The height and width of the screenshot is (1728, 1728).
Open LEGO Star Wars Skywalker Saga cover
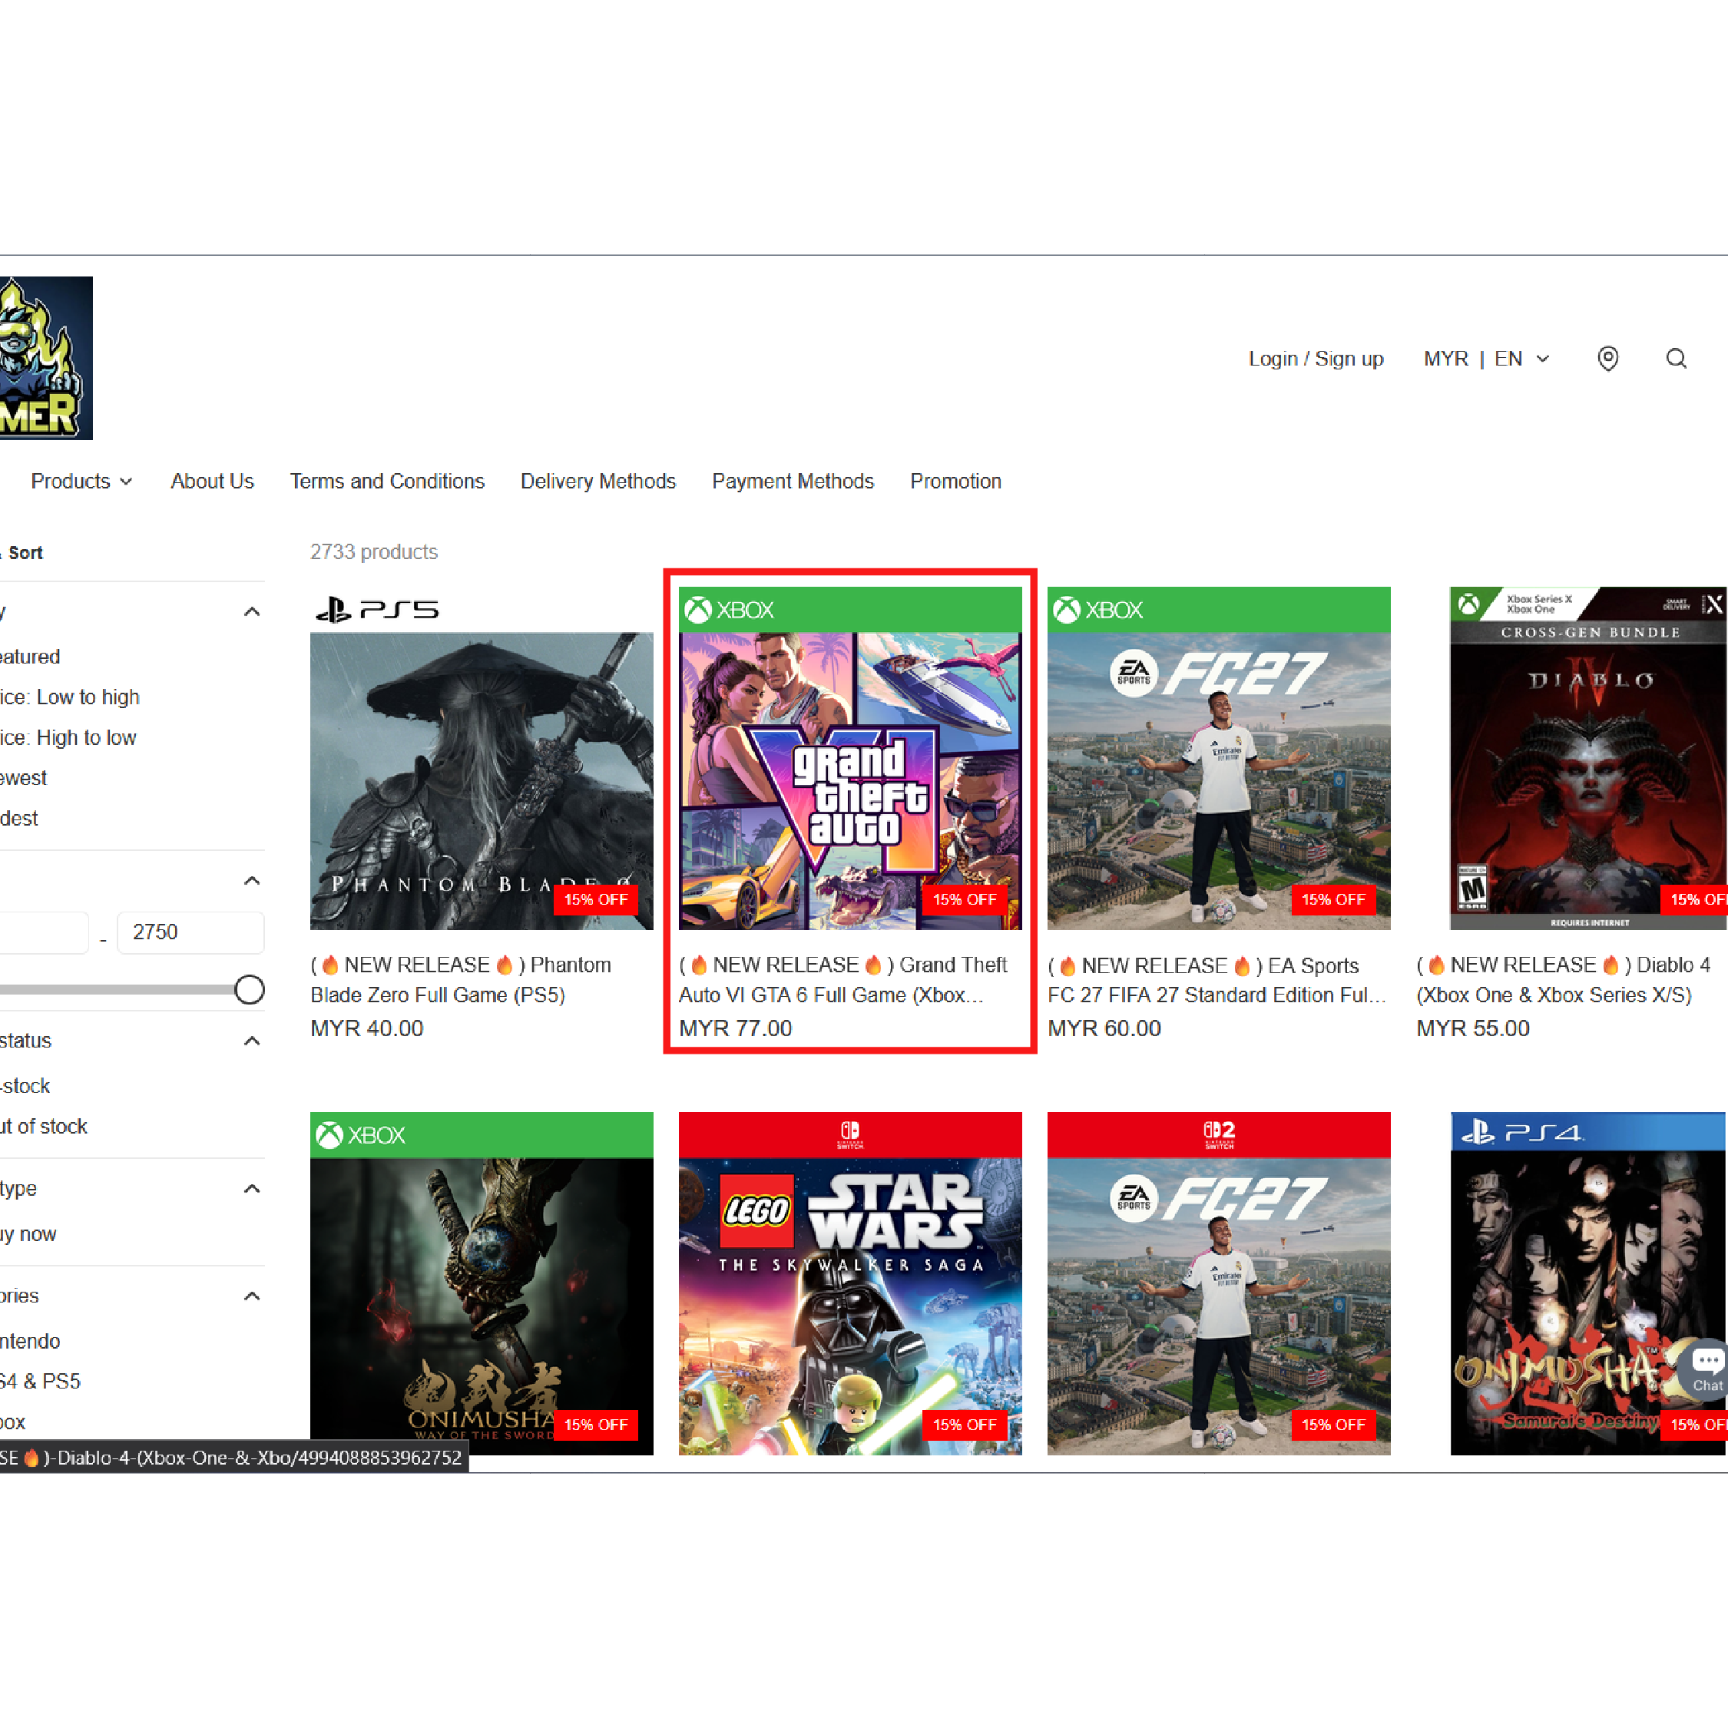[x=849, y=1283]
